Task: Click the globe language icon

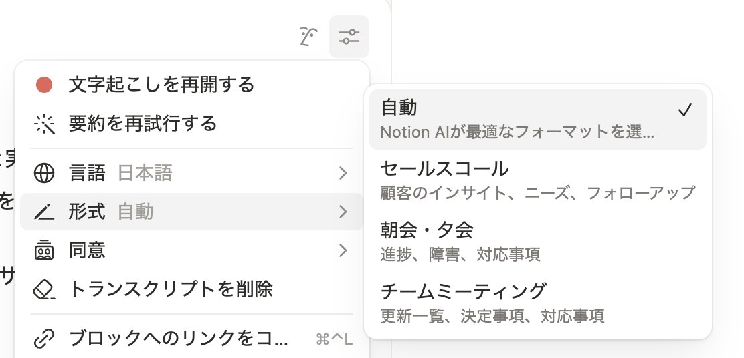Action: (44, 173)
